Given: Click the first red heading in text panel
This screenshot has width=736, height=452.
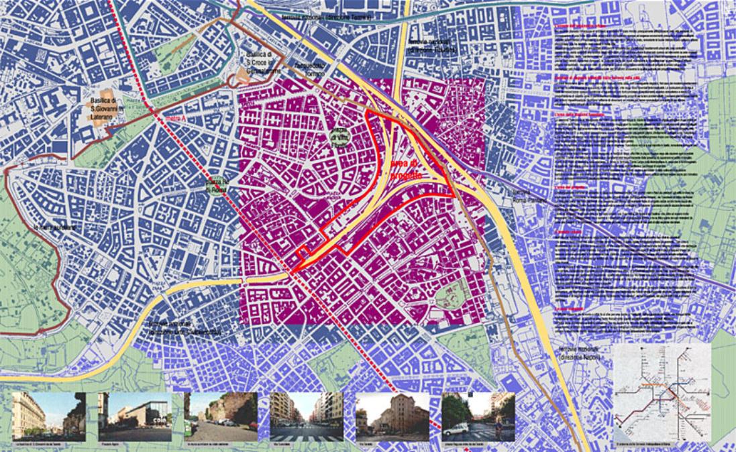Looking at the screenshot, I should [580, 26].
